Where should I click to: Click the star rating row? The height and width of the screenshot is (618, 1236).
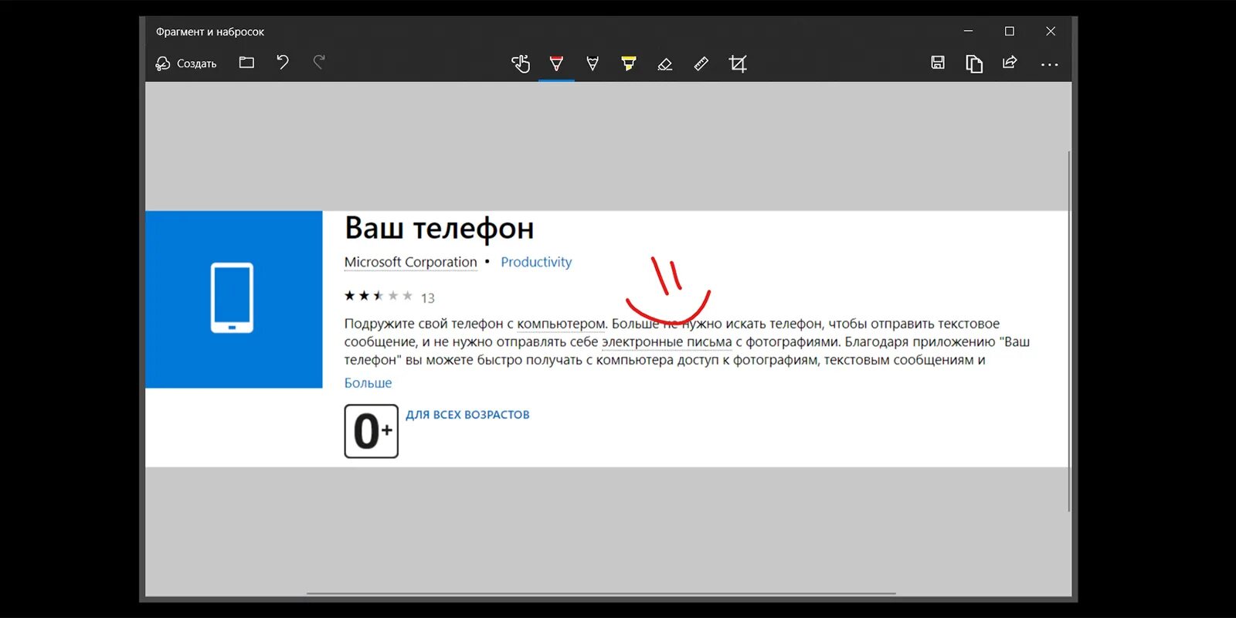(379, 296)
